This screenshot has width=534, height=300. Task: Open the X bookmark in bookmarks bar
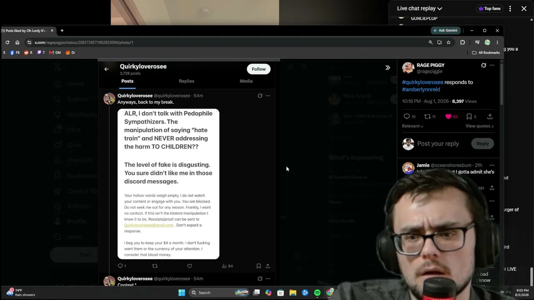(x=4, y=52)
